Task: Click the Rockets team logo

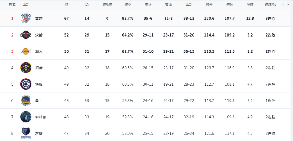Action: coord(26,35)
